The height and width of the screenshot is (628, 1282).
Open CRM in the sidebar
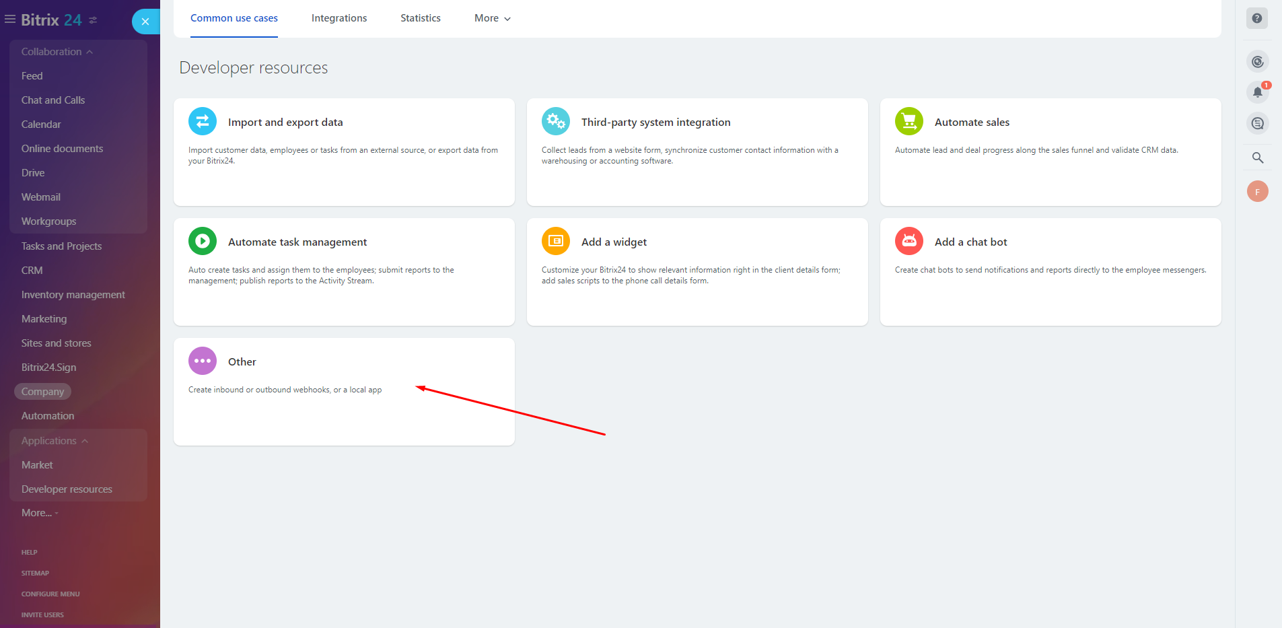tap(32, 271)
